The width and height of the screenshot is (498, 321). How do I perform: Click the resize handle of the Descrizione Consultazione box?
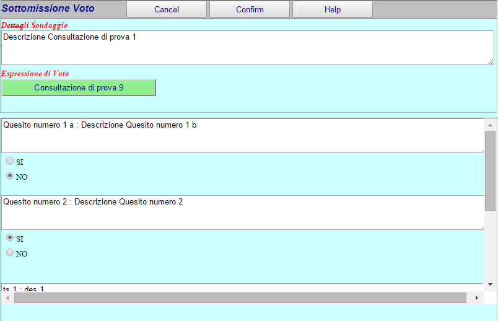[491, 61]
